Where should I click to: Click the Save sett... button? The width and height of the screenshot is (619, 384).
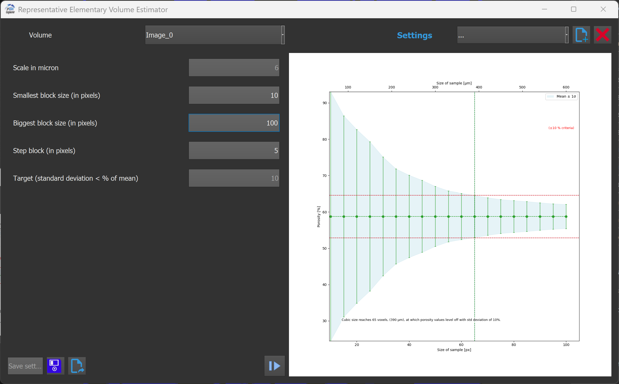25,365
